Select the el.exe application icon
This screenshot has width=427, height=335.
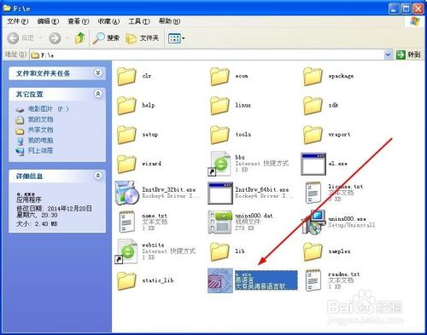[313, 164]
